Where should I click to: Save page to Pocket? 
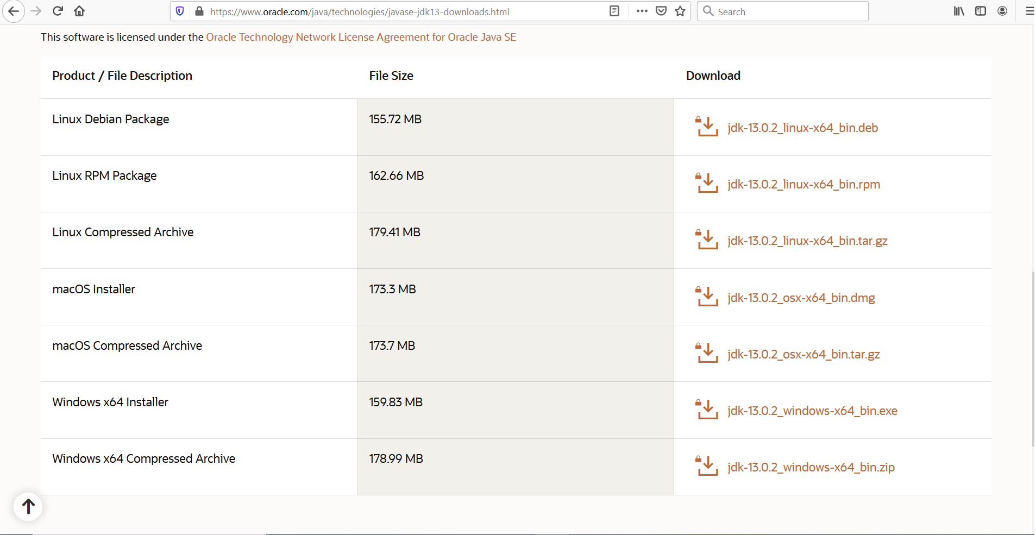(661, 11)
